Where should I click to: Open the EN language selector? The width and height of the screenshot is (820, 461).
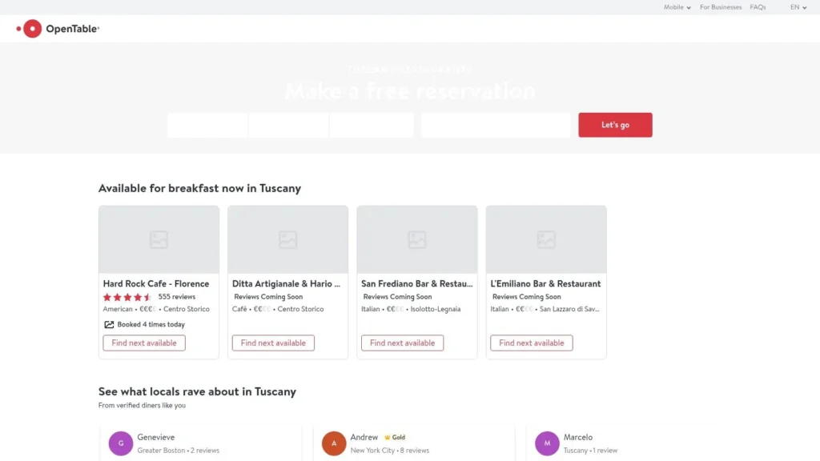click(x=796, y=7)
